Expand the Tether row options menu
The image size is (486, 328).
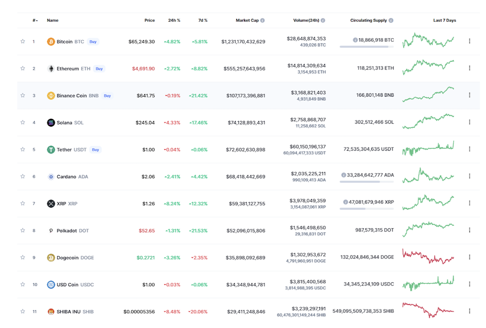[469, 149]
